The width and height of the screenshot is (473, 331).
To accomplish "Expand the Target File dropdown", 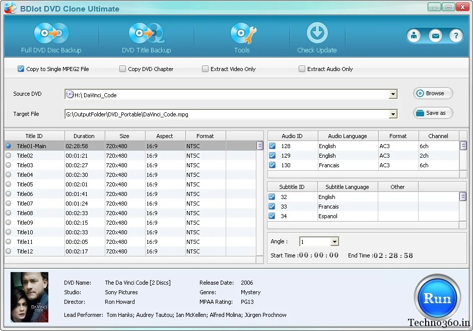I will coord(393,114).
